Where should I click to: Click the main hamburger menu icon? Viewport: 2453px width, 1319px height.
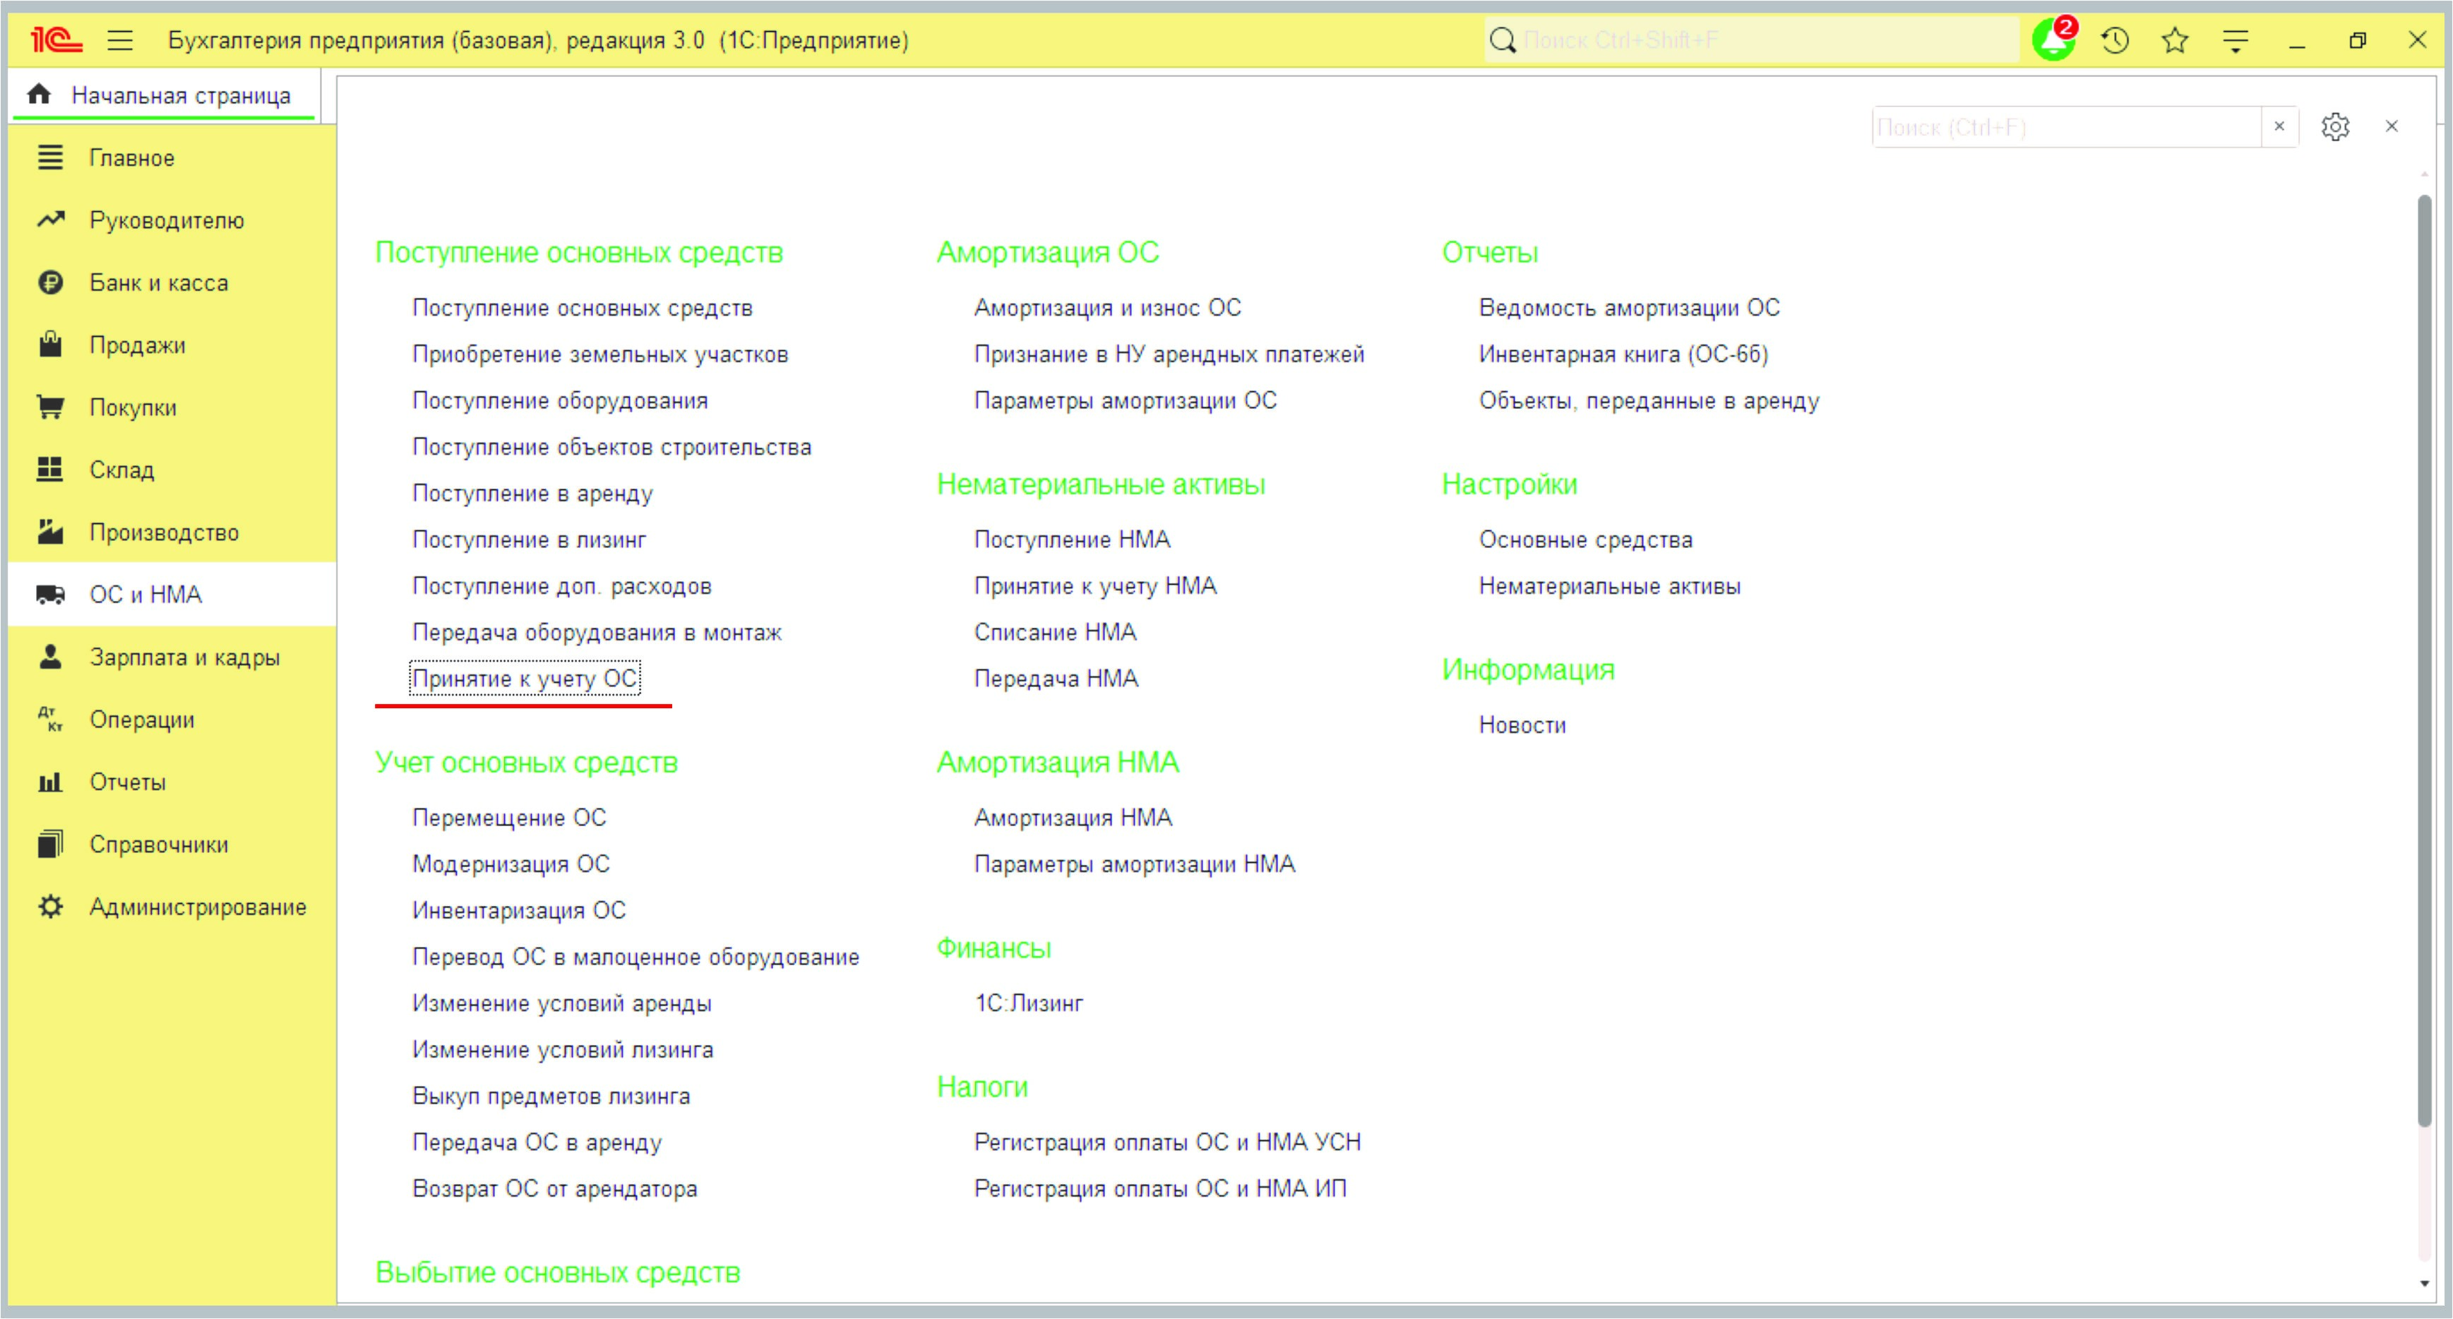pyautogui.click(x=120, y=40)
